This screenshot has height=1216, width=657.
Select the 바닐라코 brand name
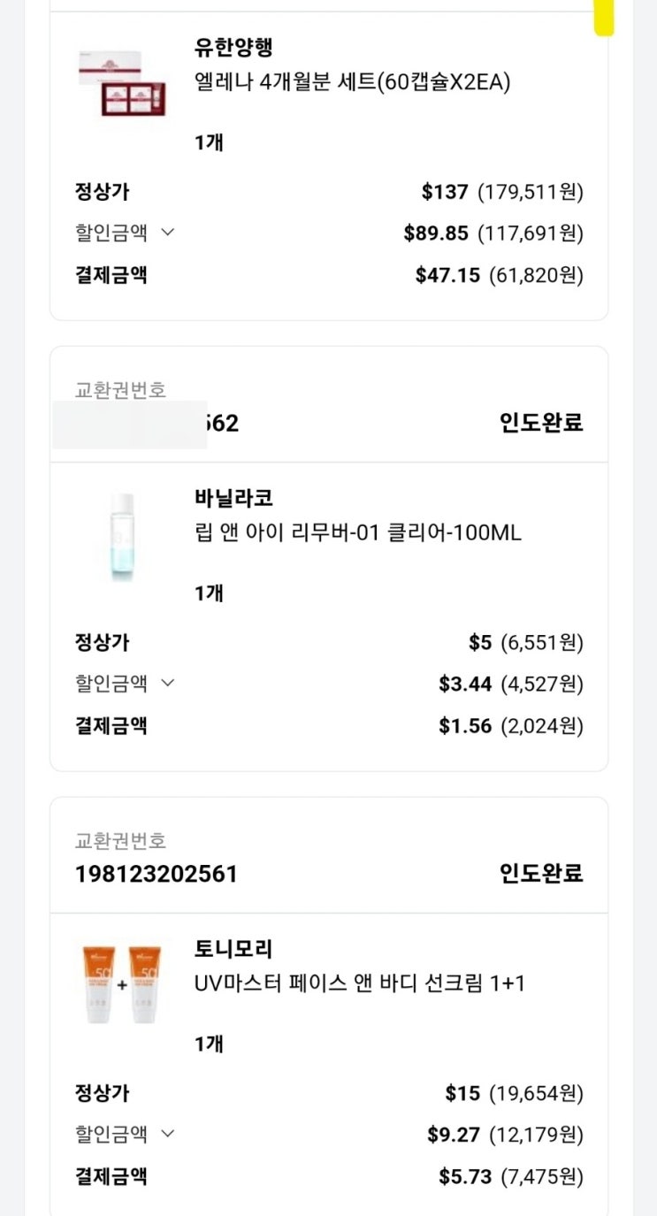point(233,498)
